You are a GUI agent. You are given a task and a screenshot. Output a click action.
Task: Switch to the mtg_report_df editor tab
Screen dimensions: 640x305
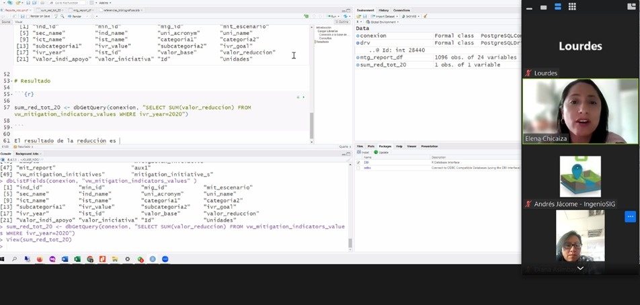tap(81, 10)
